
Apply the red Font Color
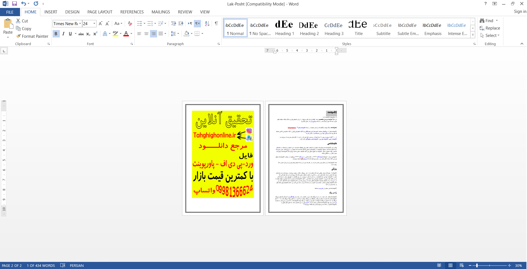[x=126, y=34]
